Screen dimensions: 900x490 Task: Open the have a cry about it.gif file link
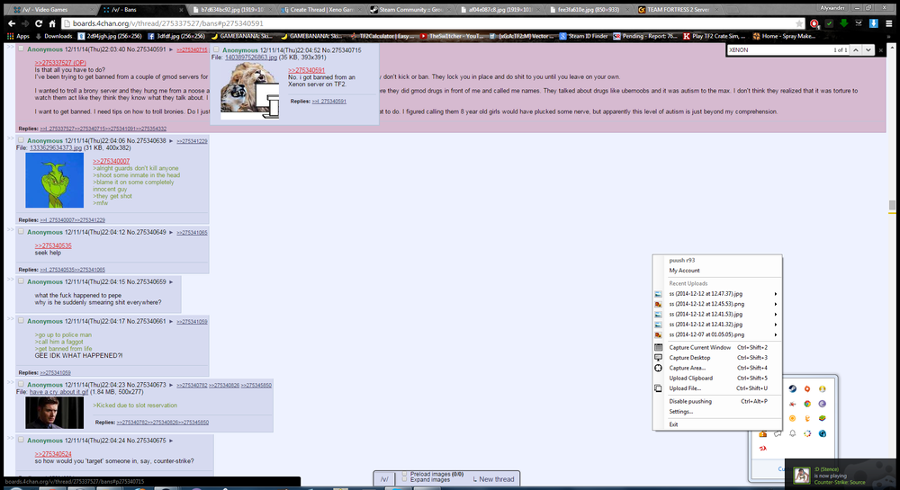[59, 392]
